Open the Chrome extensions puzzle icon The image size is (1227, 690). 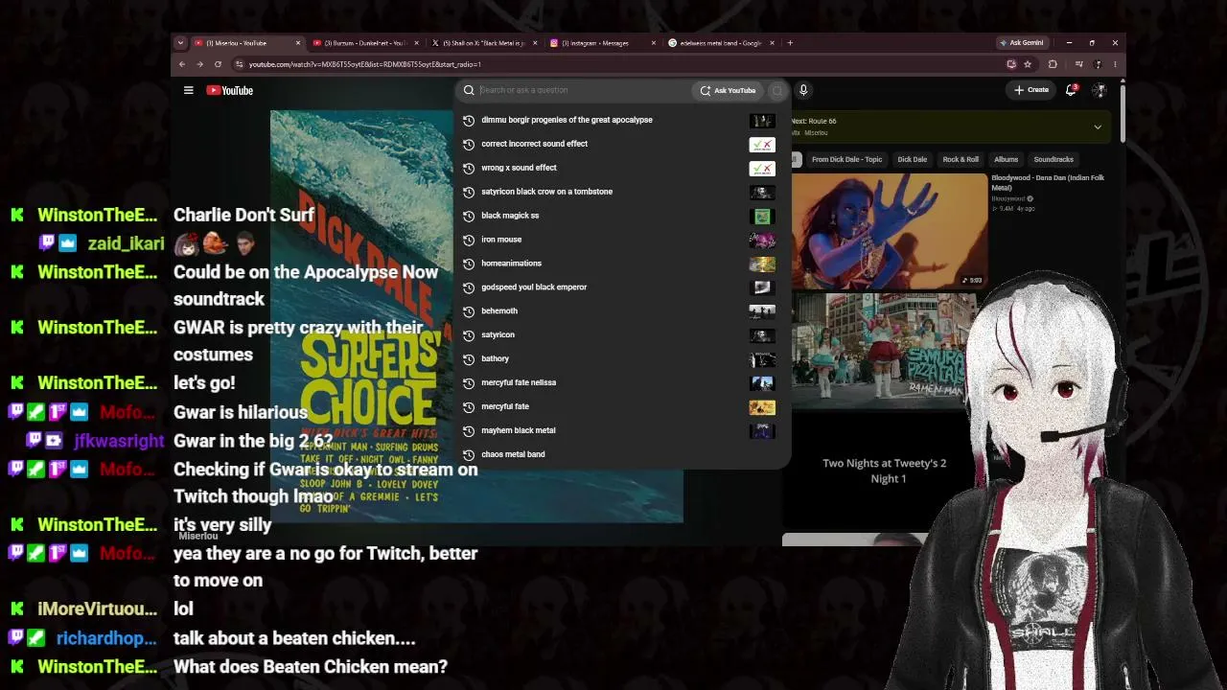pos(1053,64)
